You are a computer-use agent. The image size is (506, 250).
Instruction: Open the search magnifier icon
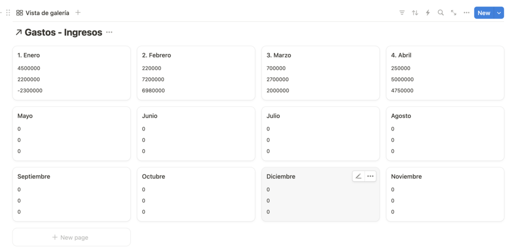pyautogui.click(x=441, y=13)
